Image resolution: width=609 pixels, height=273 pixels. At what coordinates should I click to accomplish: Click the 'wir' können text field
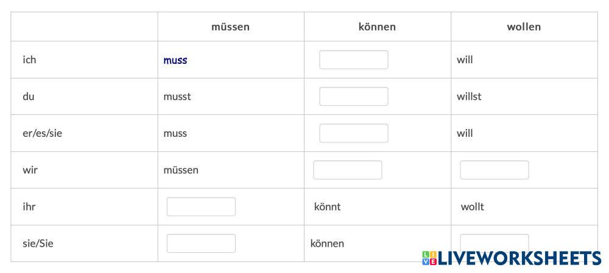coord(347,170)
